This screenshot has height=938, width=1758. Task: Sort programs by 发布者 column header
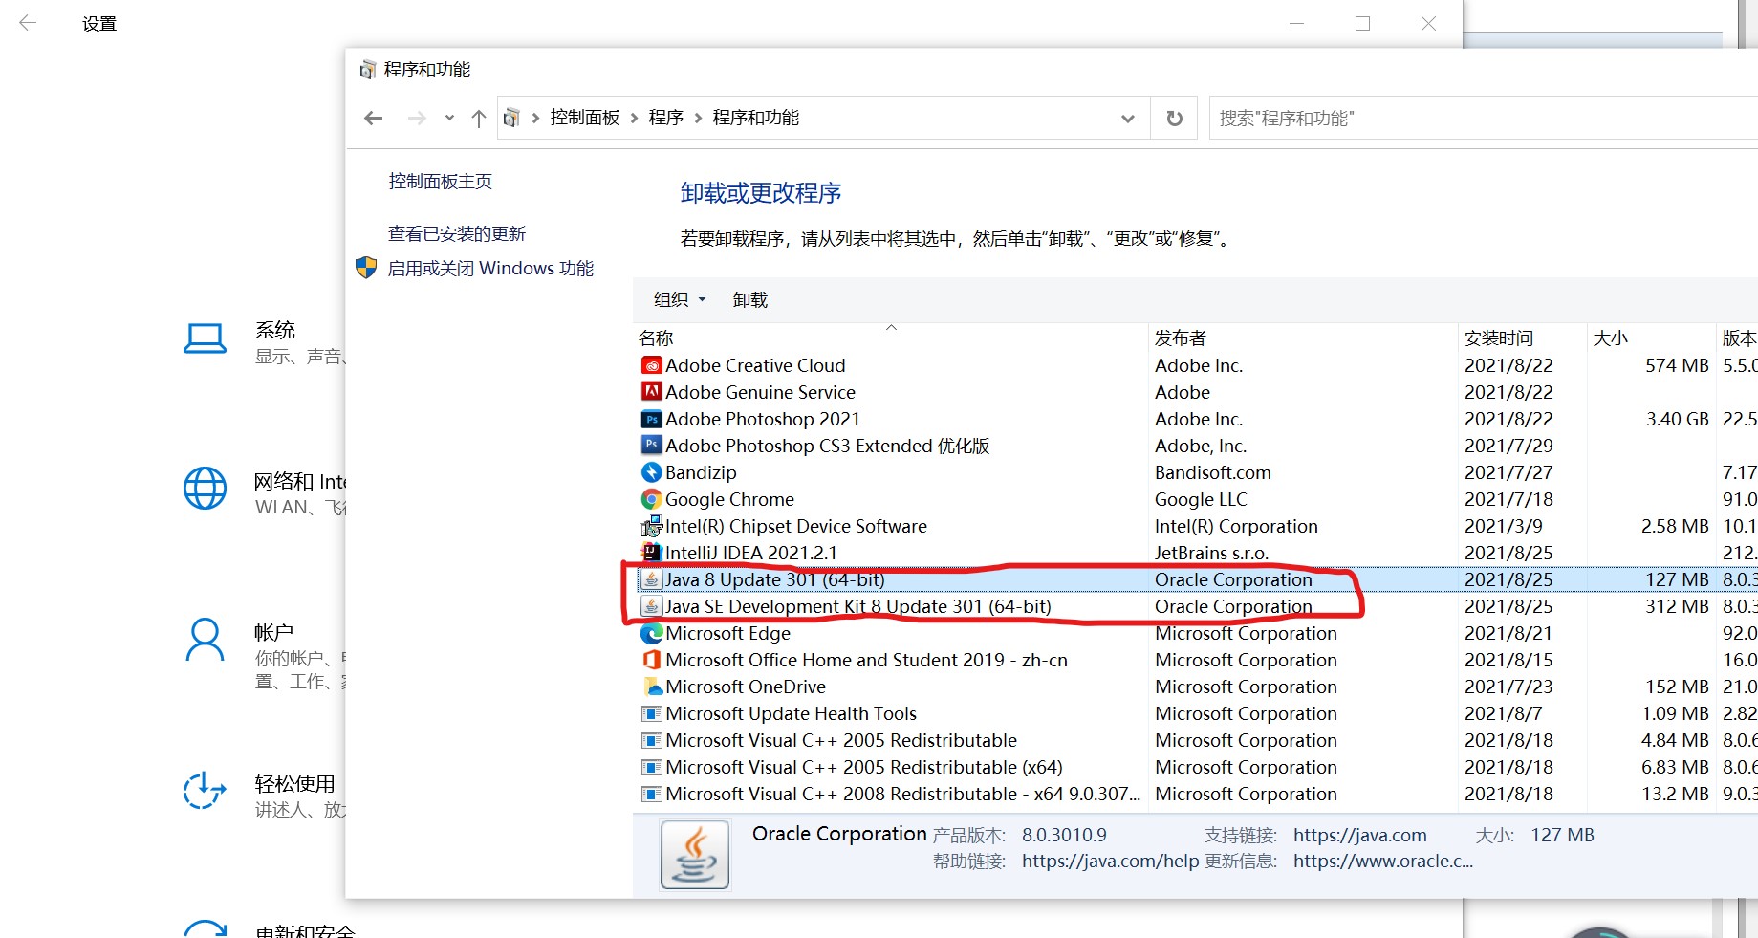pos(1303,338)
